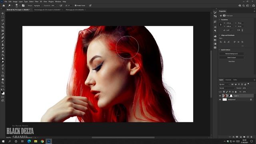Create a new group folder icon
Screen dimensions: 256x144
(244, 137)
